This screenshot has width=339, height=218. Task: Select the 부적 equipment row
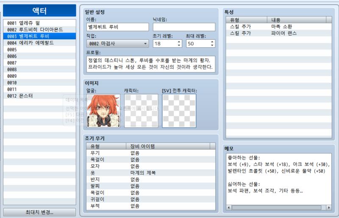tap(151, 206)
